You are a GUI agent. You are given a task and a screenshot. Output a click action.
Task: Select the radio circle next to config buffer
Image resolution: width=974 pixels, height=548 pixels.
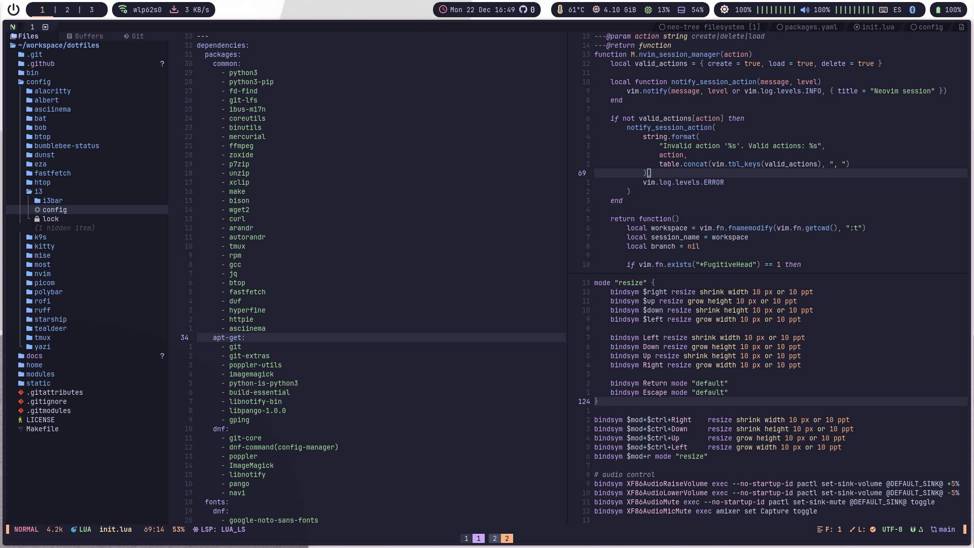pyautogui.click(x=913, y=27)
